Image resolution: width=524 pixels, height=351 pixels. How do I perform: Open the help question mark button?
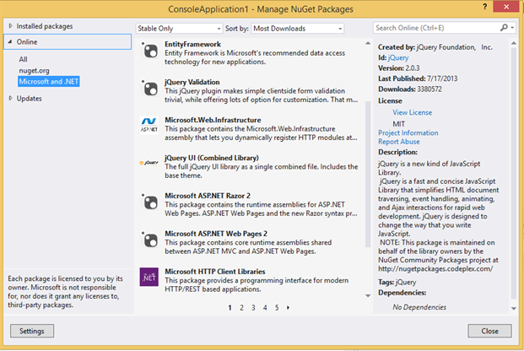[485, 7]
